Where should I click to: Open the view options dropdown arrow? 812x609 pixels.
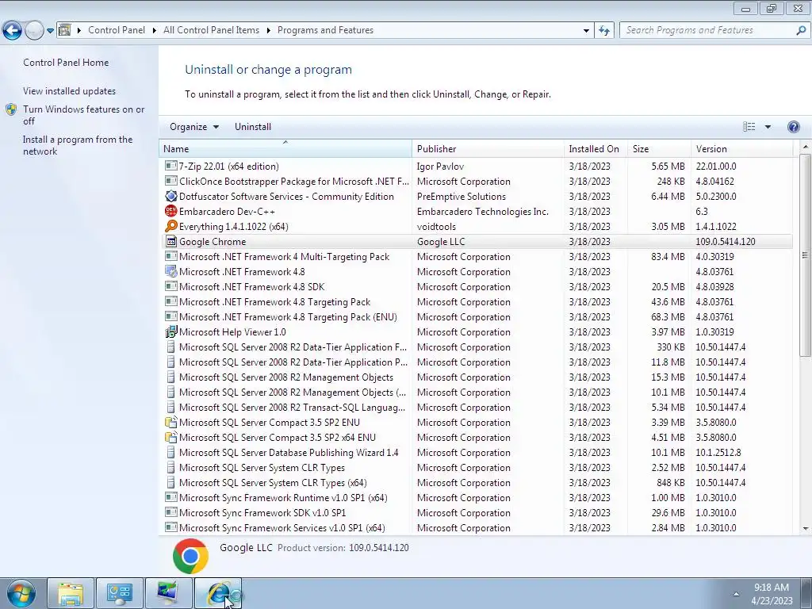coord(768,127)
